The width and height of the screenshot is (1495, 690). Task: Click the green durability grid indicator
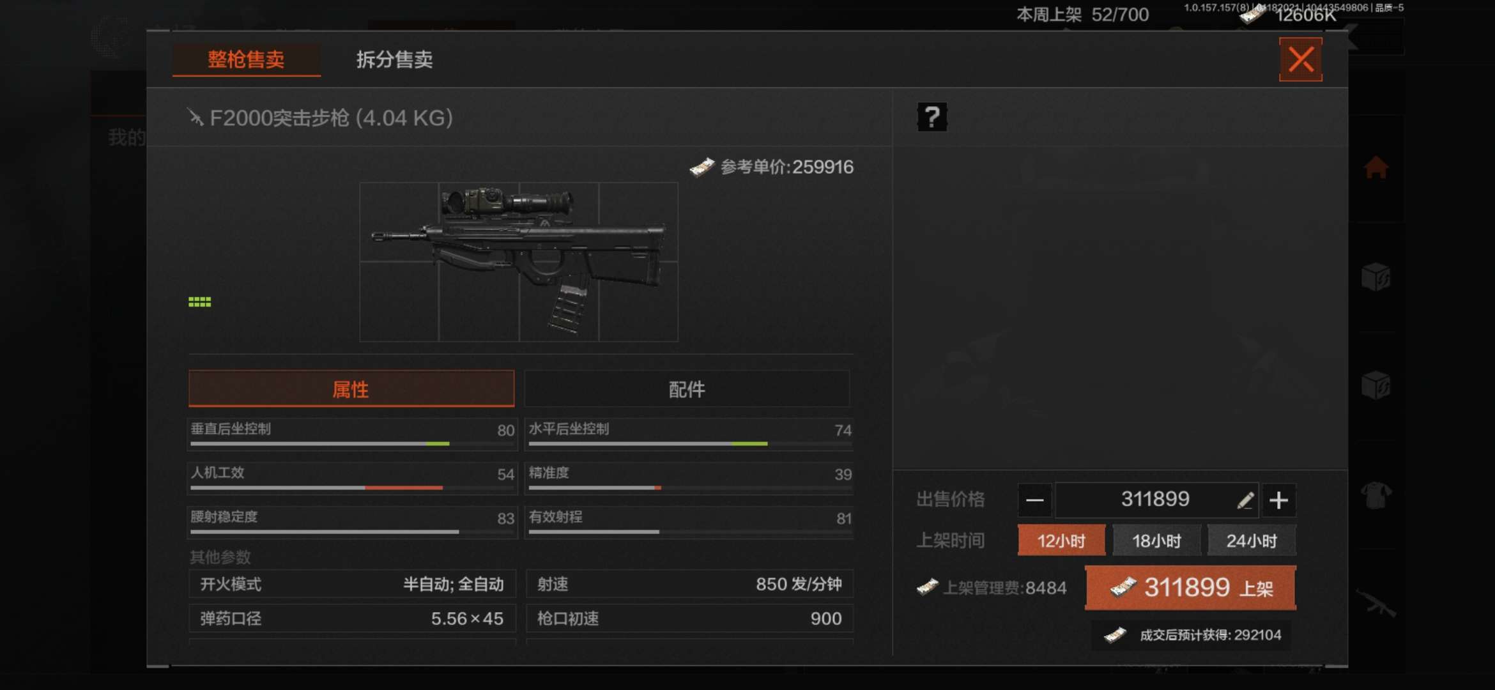199,302
